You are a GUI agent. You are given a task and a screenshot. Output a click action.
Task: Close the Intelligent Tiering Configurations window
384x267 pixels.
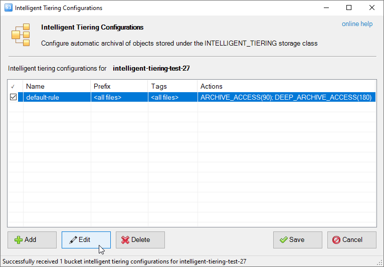click(372, 8)
